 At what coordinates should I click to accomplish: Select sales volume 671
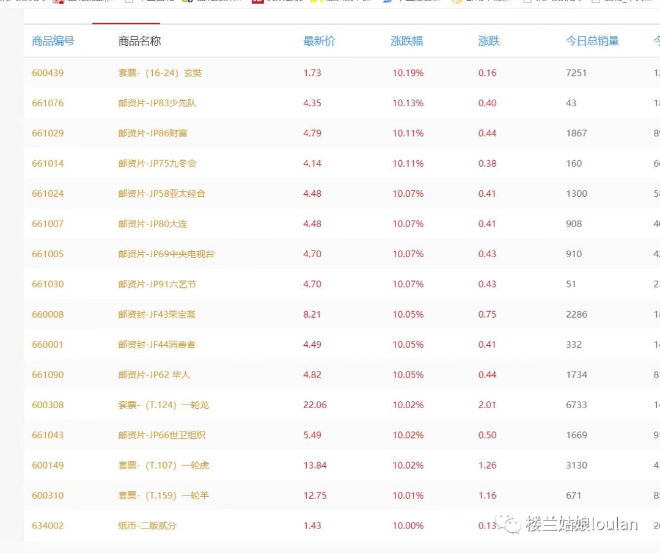point(574,496)
